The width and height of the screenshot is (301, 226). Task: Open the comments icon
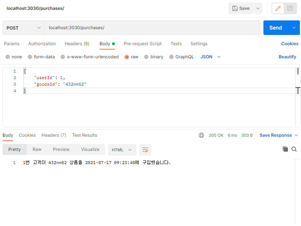290,8
